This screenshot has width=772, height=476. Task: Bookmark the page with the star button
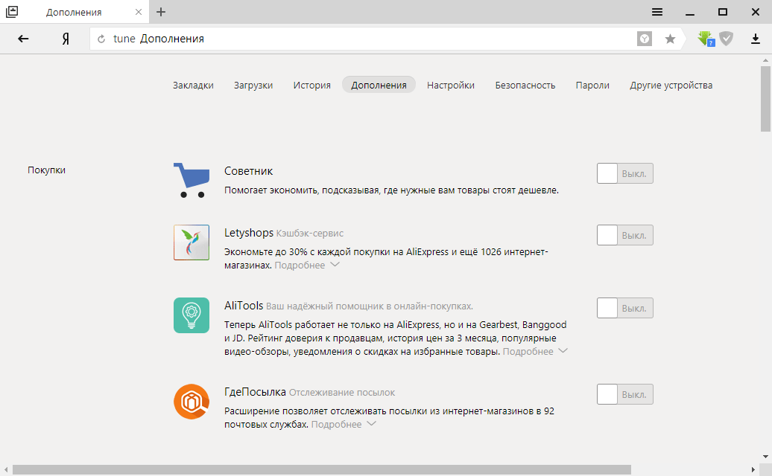pos(670,38)
